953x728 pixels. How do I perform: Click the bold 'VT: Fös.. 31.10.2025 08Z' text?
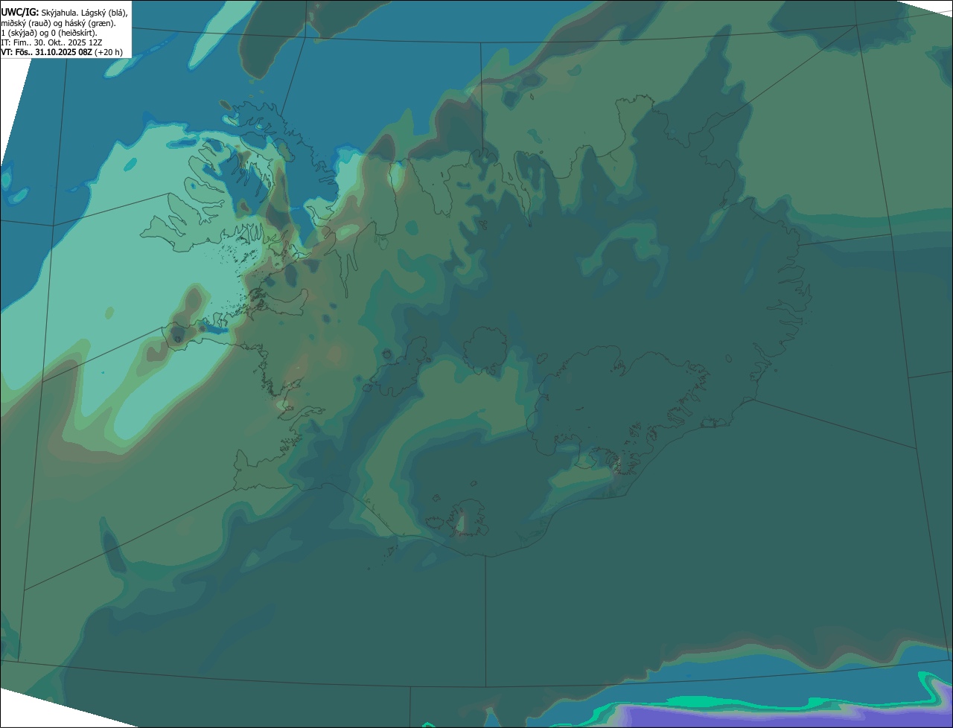[x=47, y=52]
